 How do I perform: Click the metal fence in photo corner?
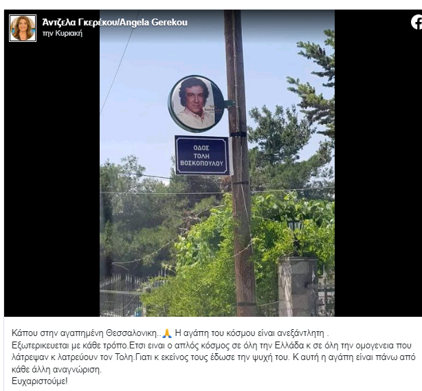pos(121,295)
